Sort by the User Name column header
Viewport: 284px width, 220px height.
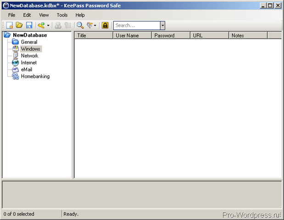tap(132, 35)
